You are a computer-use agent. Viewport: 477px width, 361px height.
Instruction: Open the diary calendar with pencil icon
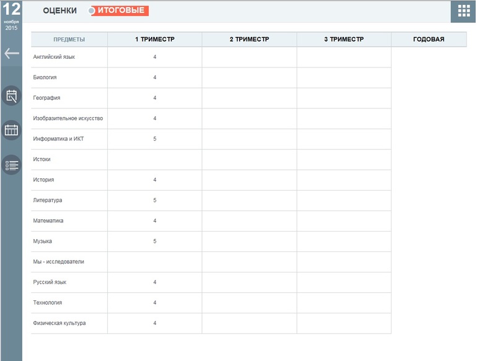click(x=12, y=96)
